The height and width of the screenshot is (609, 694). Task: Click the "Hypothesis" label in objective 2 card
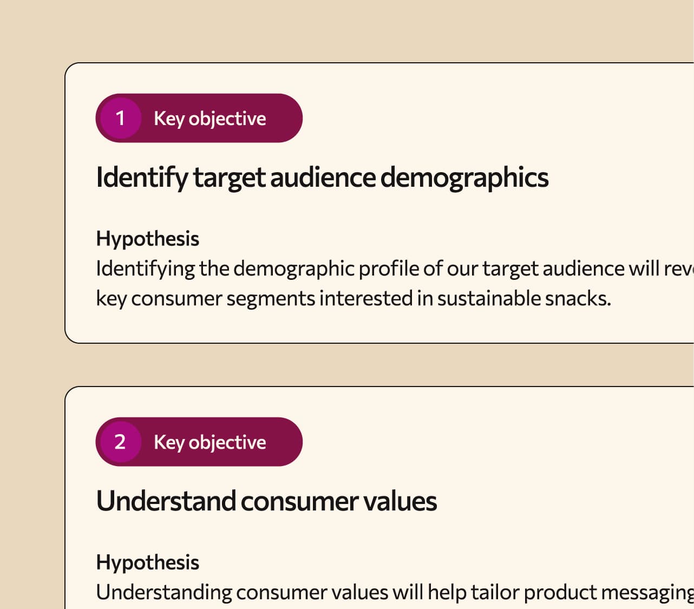pos(147,562)
